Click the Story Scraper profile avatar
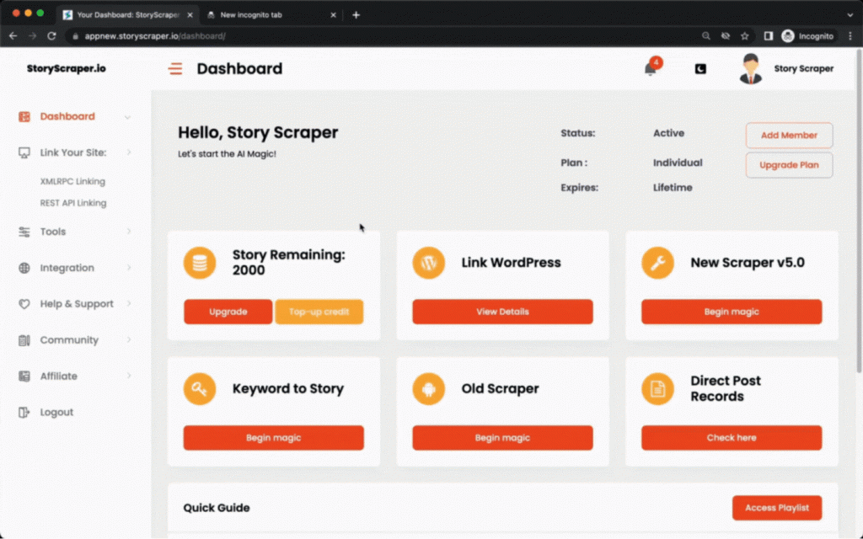863x539 pixels. [750, 69]
